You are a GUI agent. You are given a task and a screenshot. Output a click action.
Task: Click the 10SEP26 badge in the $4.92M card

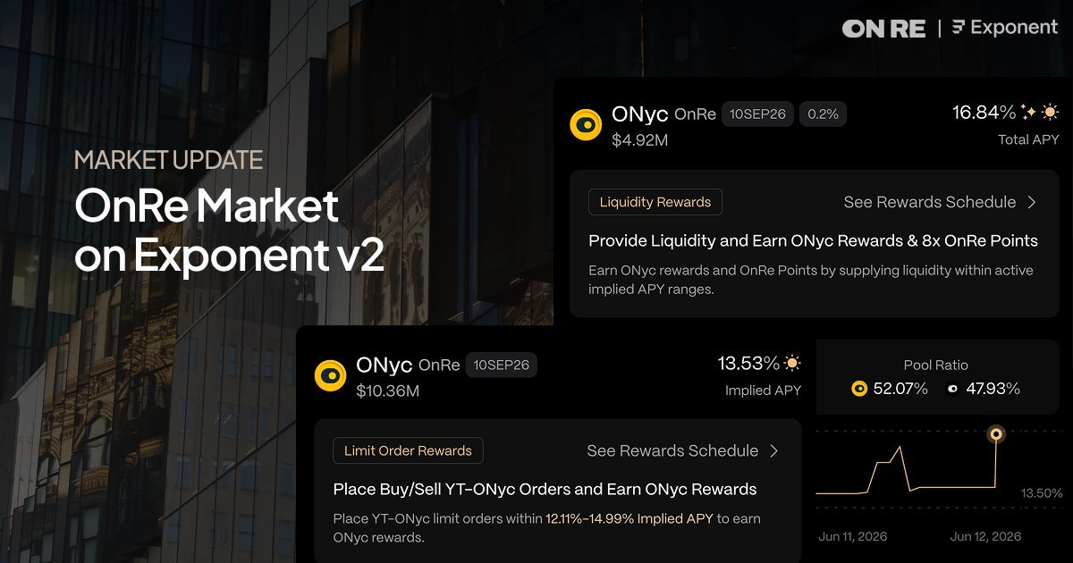tap(757, 114)
